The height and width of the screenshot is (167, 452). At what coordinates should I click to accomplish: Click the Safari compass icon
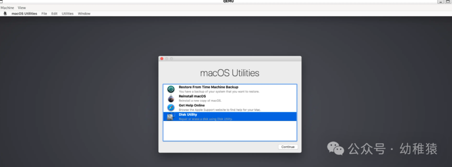pos(171,107)
